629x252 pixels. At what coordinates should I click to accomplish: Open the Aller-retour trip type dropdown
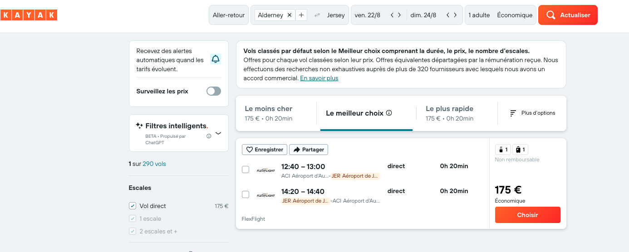[229, 15]
